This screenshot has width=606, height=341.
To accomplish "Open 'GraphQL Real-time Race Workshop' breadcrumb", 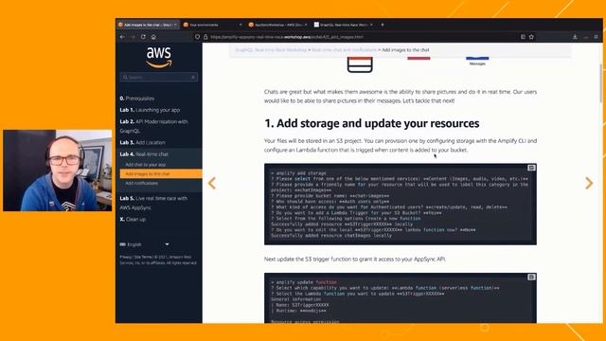I will (x=271, y=50).
